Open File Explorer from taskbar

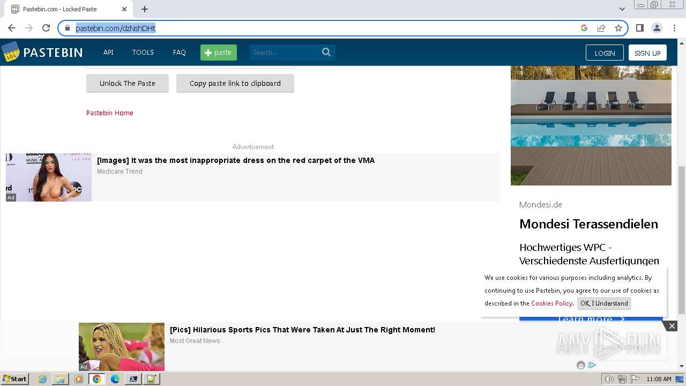click(61, 379)
